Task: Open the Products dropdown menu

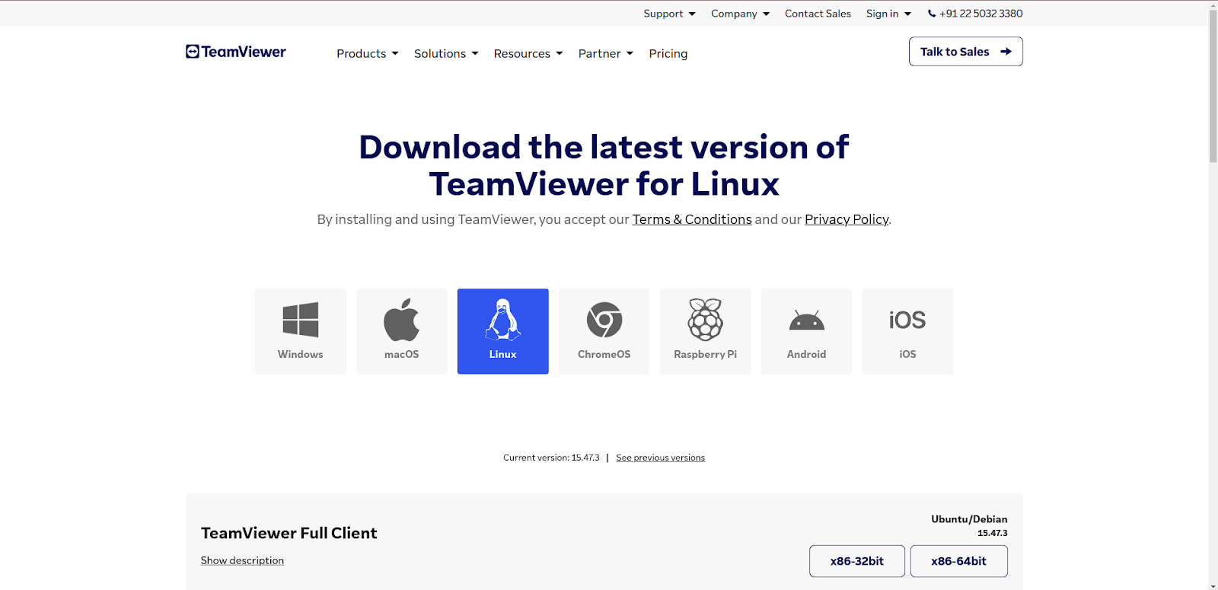Action: coord(368,53)
